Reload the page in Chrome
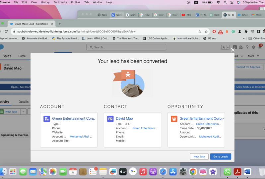The width and height of the screenshot is (265, 179). [x=6, y=31]
